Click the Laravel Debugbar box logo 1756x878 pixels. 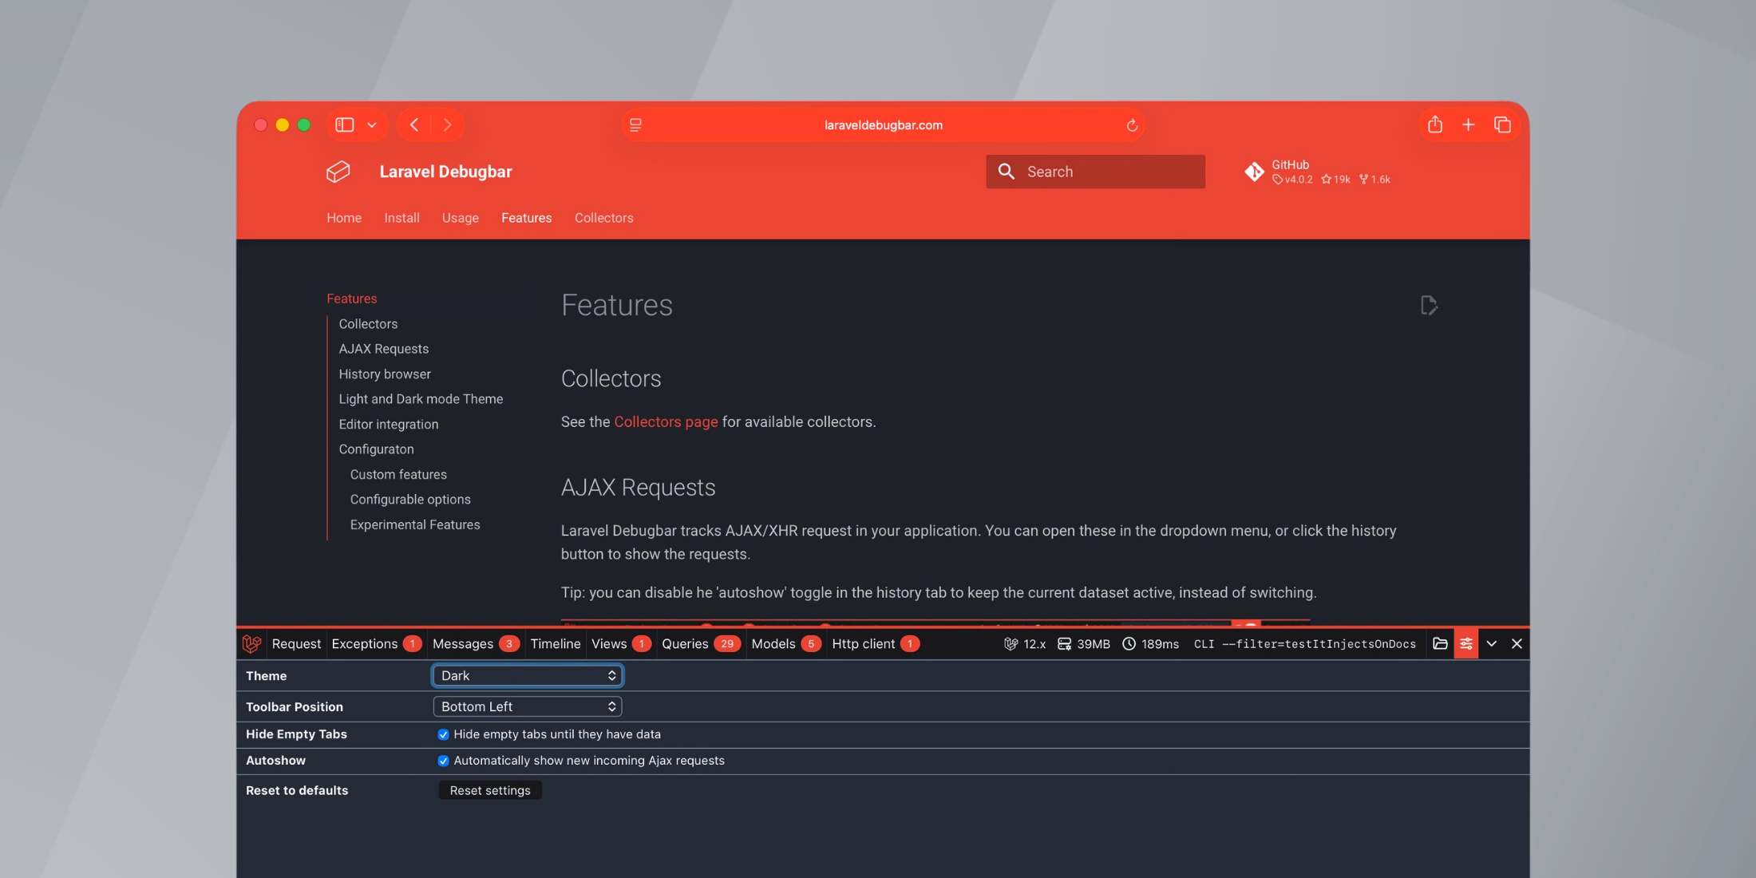click(338, 171)
